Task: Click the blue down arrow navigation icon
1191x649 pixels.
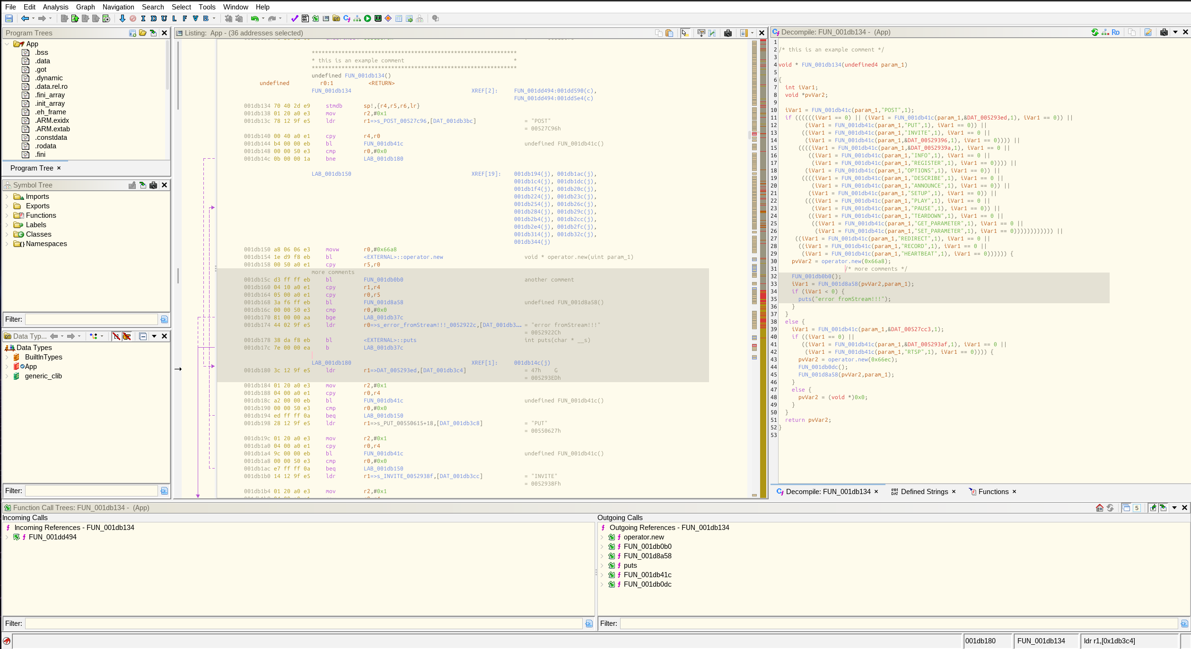Action: click(x=123, y=18)
